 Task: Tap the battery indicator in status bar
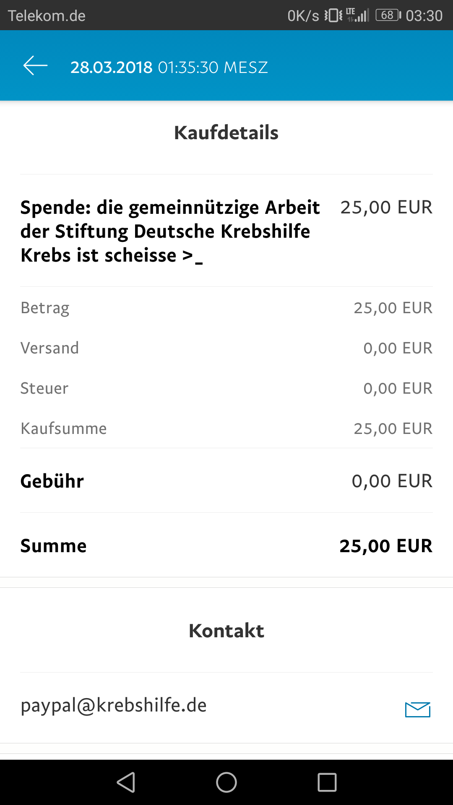[x=388, y=16]
